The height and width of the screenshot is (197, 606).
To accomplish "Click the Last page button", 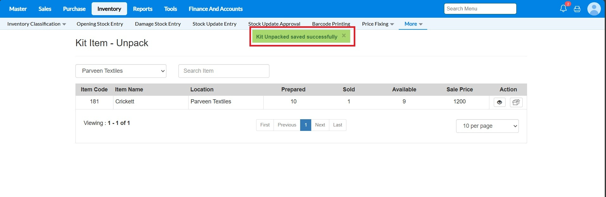I will point(338,125).
